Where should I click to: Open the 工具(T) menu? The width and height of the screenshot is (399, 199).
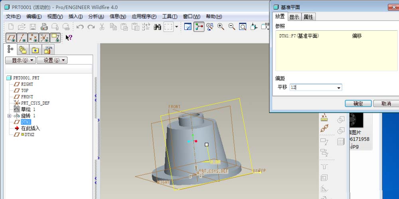point(170,16)
